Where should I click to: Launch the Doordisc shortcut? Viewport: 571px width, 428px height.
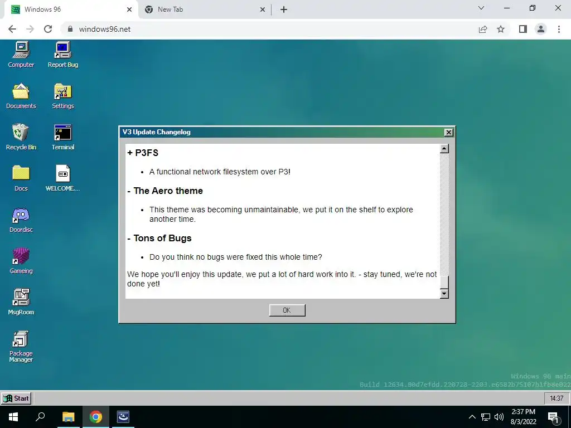(21, 220)
